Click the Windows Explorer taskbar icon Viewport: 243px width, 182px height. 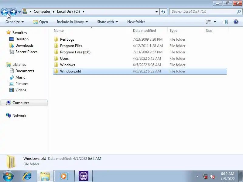coord(45,176)
